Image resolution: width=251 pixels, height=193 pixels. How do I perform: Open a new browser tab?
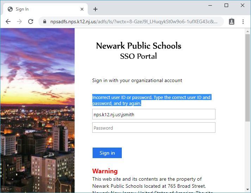coord(95,9)
